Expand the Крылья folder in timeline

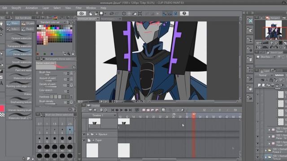[88, 134]
